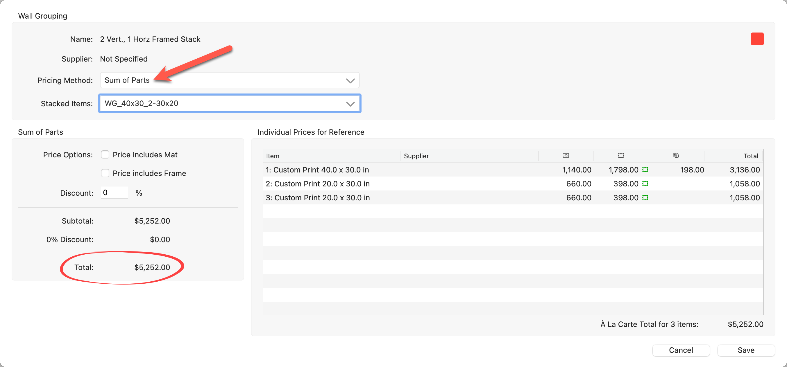Click the red color swatch
Image resolution: width=787 pixels, height=367 pixels.
pos(757,39)
